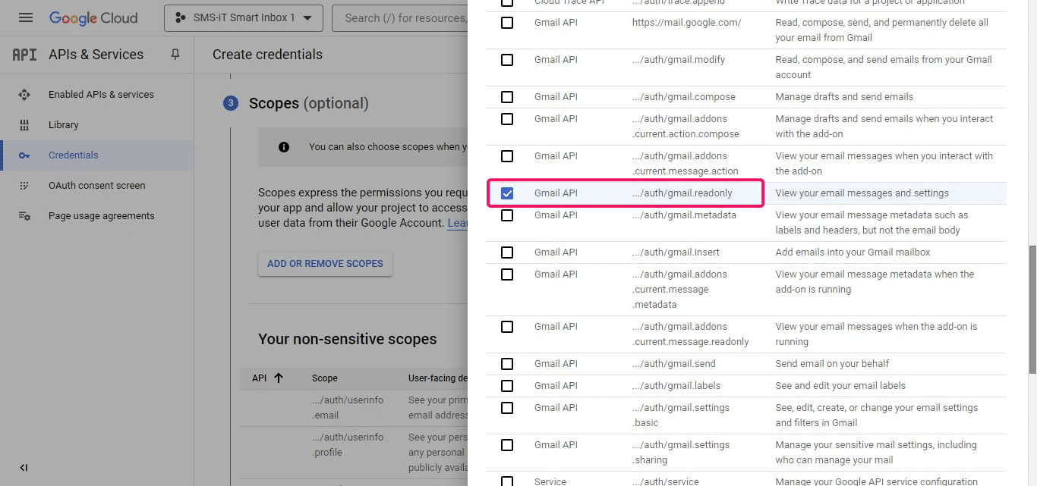Click the info icon in the Scopes notice
The width and height of the screenshot is (1037, 486).
pos(284,146)
